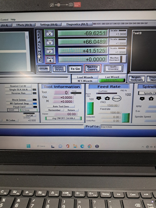This screenshot has height=208, width=156.
Task: Click NFS Wizards button
Action: tap(85, 81)
